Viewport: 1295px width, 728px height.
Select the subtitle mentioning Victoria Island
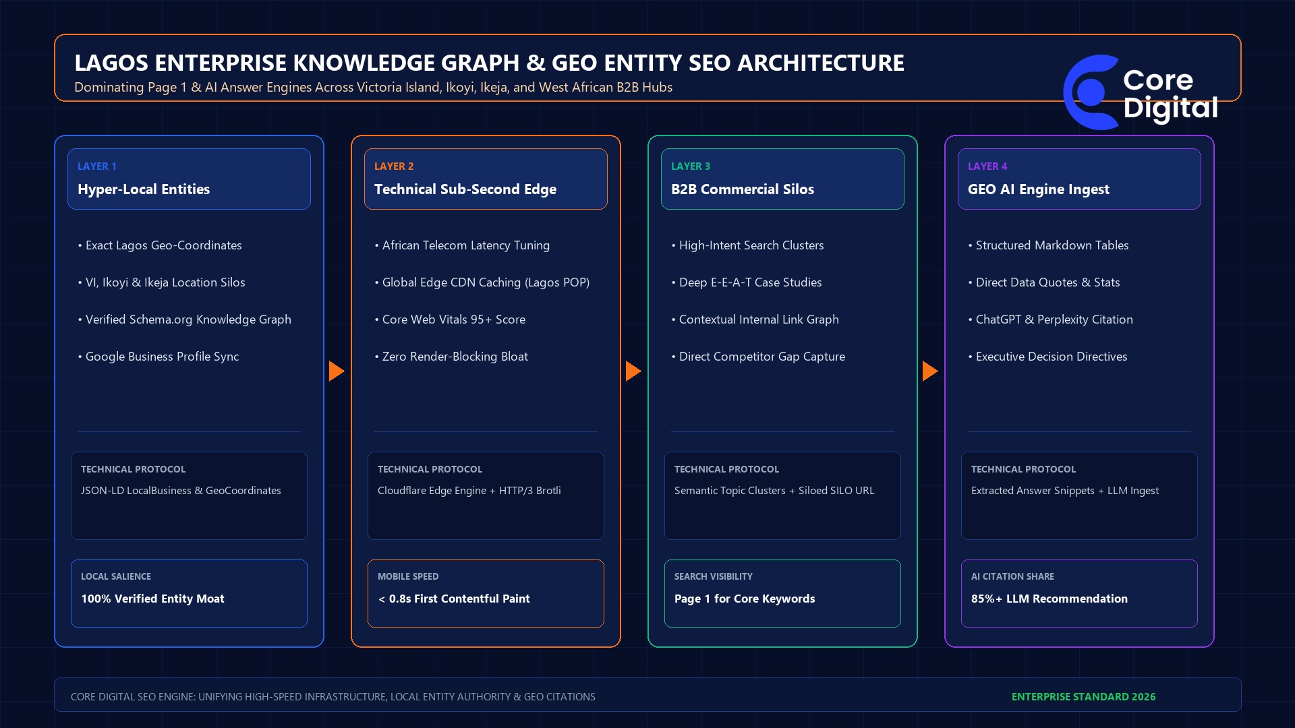[373, 87]
